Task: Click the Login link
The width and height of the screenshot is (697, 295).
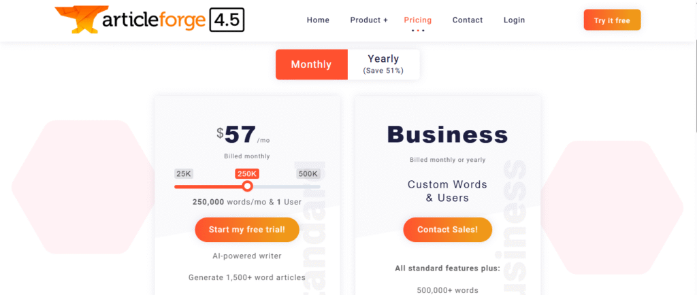Action: pyautogui.click(x=514, y=20)
